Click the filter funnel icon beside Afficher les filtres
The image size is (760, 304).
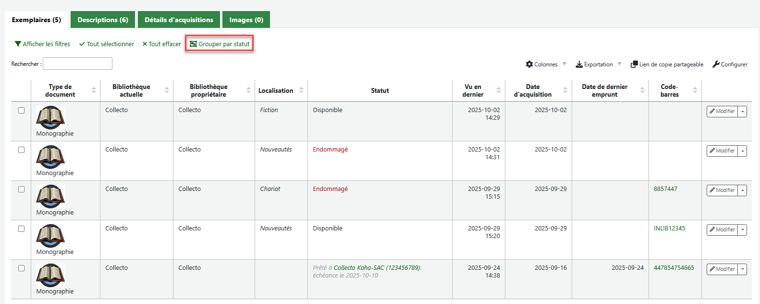[18, 44]
